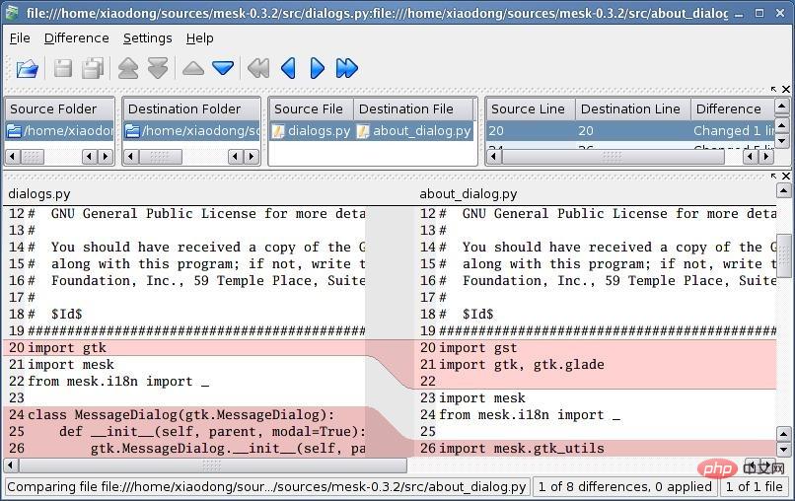
Task: Open the Settings menu
Action: pos(148,38)
